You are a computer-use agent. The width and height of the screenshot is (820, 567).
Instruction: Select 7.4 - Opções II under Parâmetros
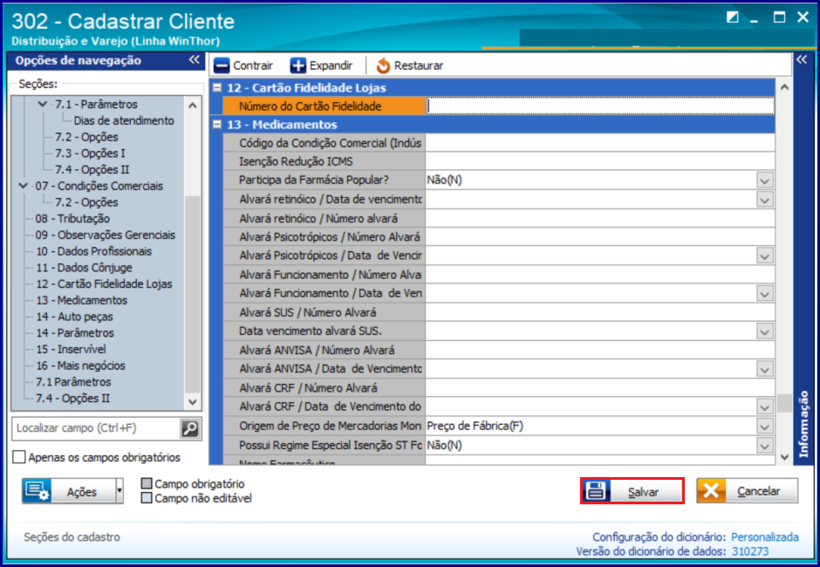(x=92, y=169)
